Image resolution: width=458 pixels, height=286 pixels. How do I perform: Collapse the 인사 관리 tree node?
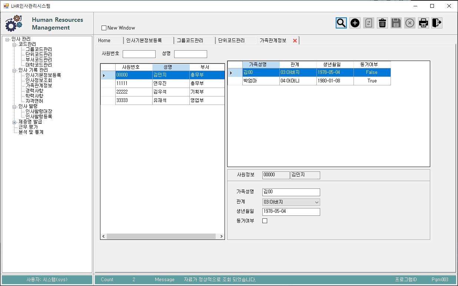(7, 39)
